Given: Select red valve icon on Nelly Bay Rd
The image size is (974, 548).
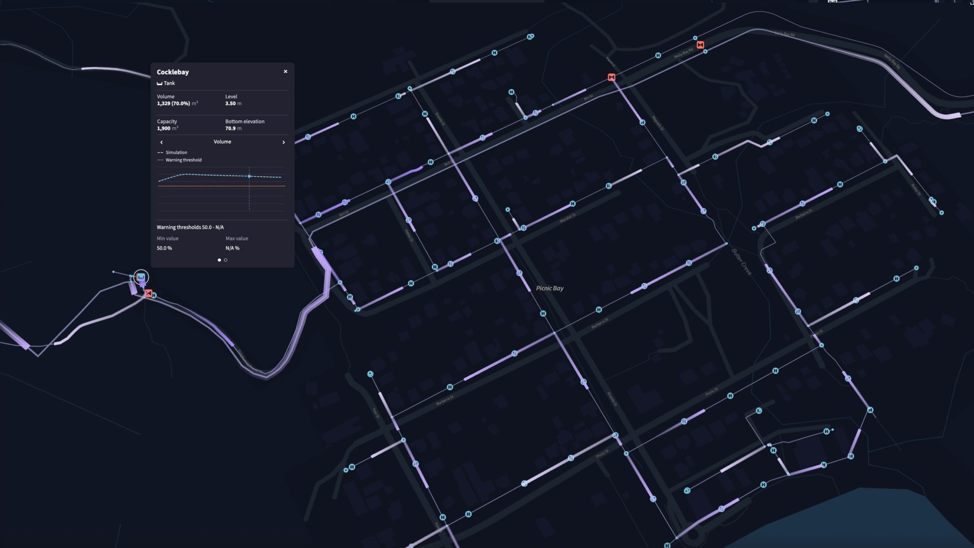Looking at the screenshot, I should click(700, 45).
